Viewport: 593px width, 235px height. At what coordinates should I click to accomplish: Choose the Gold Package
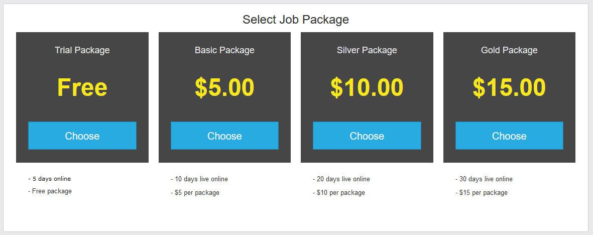tap(509, 136)
